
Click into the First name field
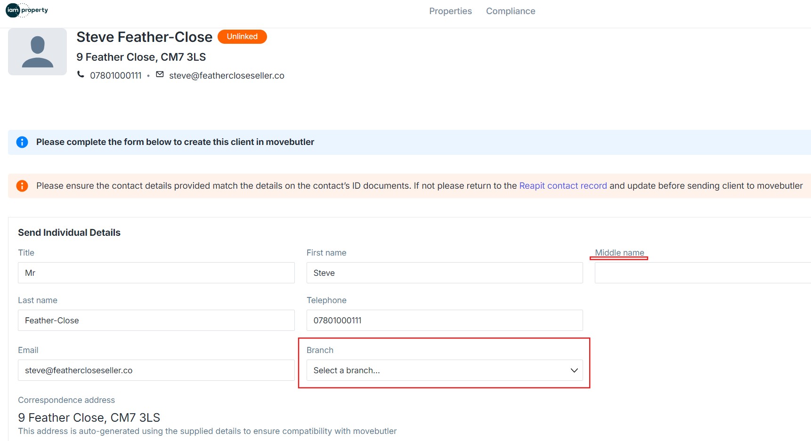pyautogui.click(x=444, y=273)
